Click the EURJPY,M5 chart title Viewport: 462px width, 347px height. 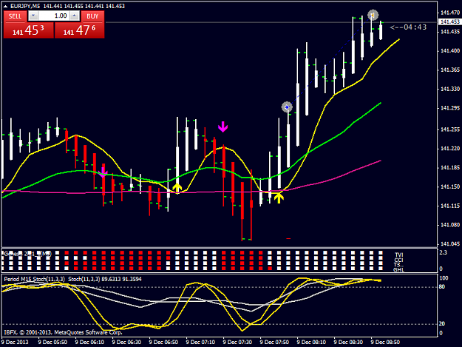click(x=25, y=6)
